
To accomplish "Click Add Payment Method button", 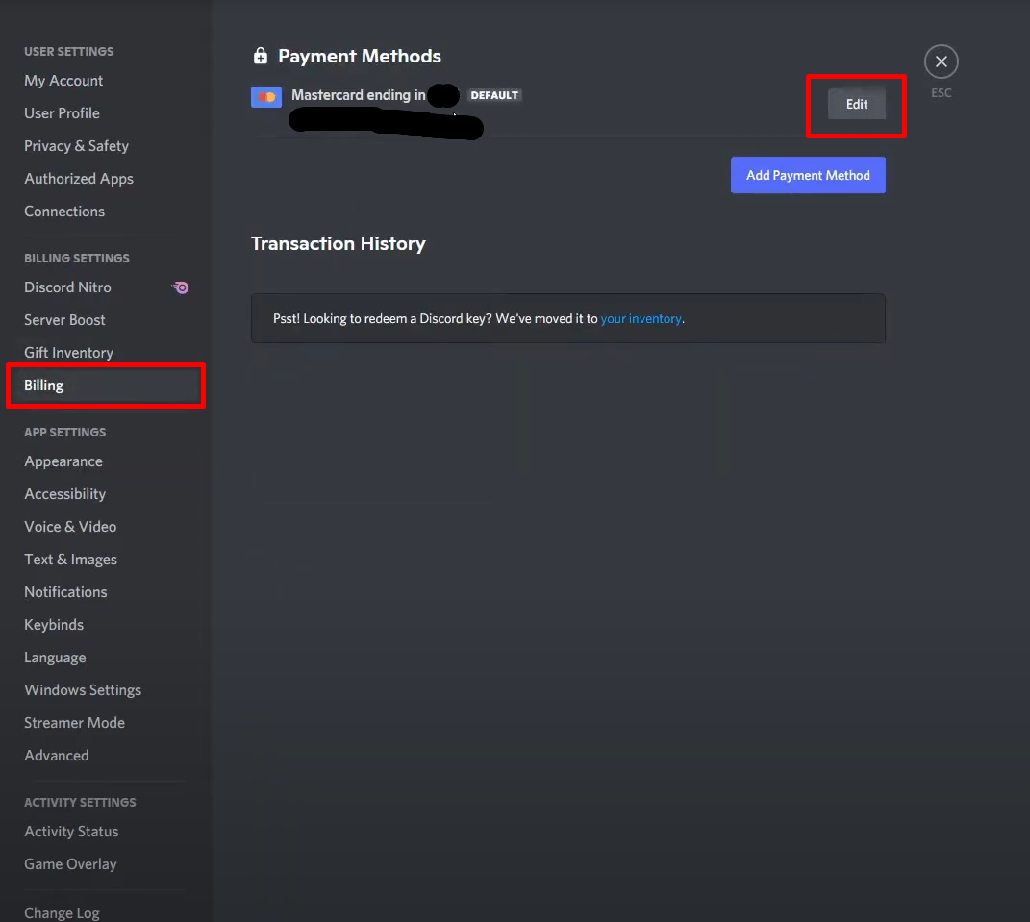I will click(x=808, y=175).
